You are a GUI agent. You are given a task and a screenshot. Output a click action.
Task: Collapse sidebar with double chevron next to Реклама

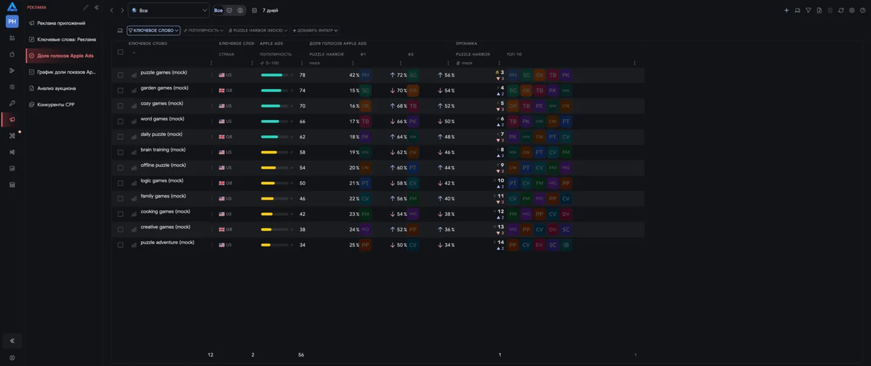[97, 7]
